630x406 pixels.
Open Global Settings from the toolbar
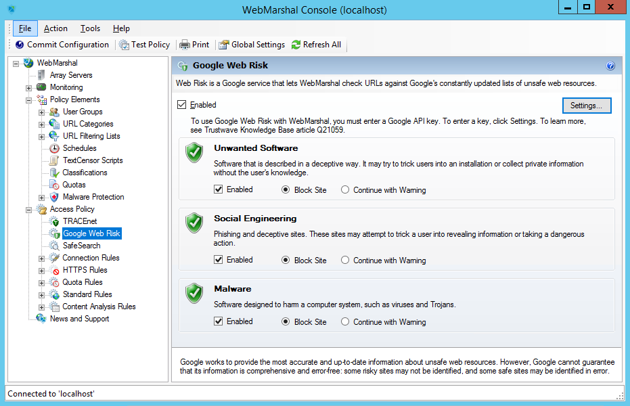[224, 45]
